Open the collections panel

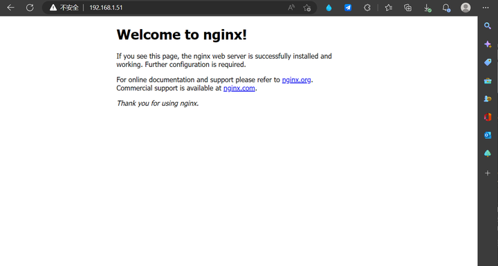(x=407, y=8)
